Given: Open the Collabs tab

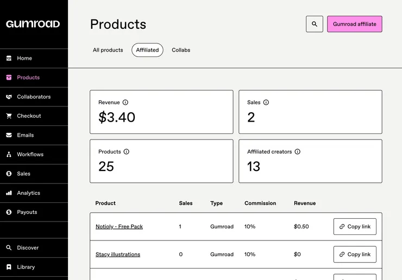Looking at the screenshot, I should (181, 50).
